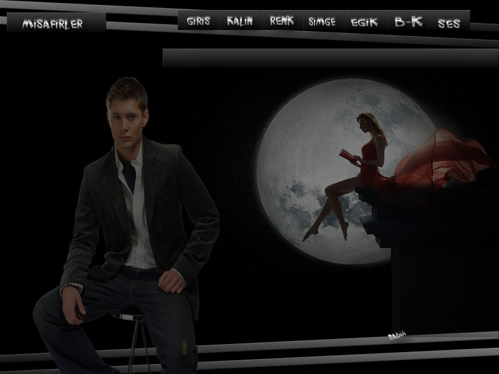Click the dark text bar below the toolbar

(x=330, y=58)
